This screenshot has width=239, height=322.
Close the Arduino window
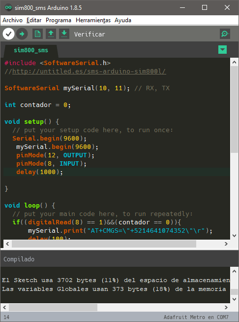pyautogui.click(x=227, y=7)
